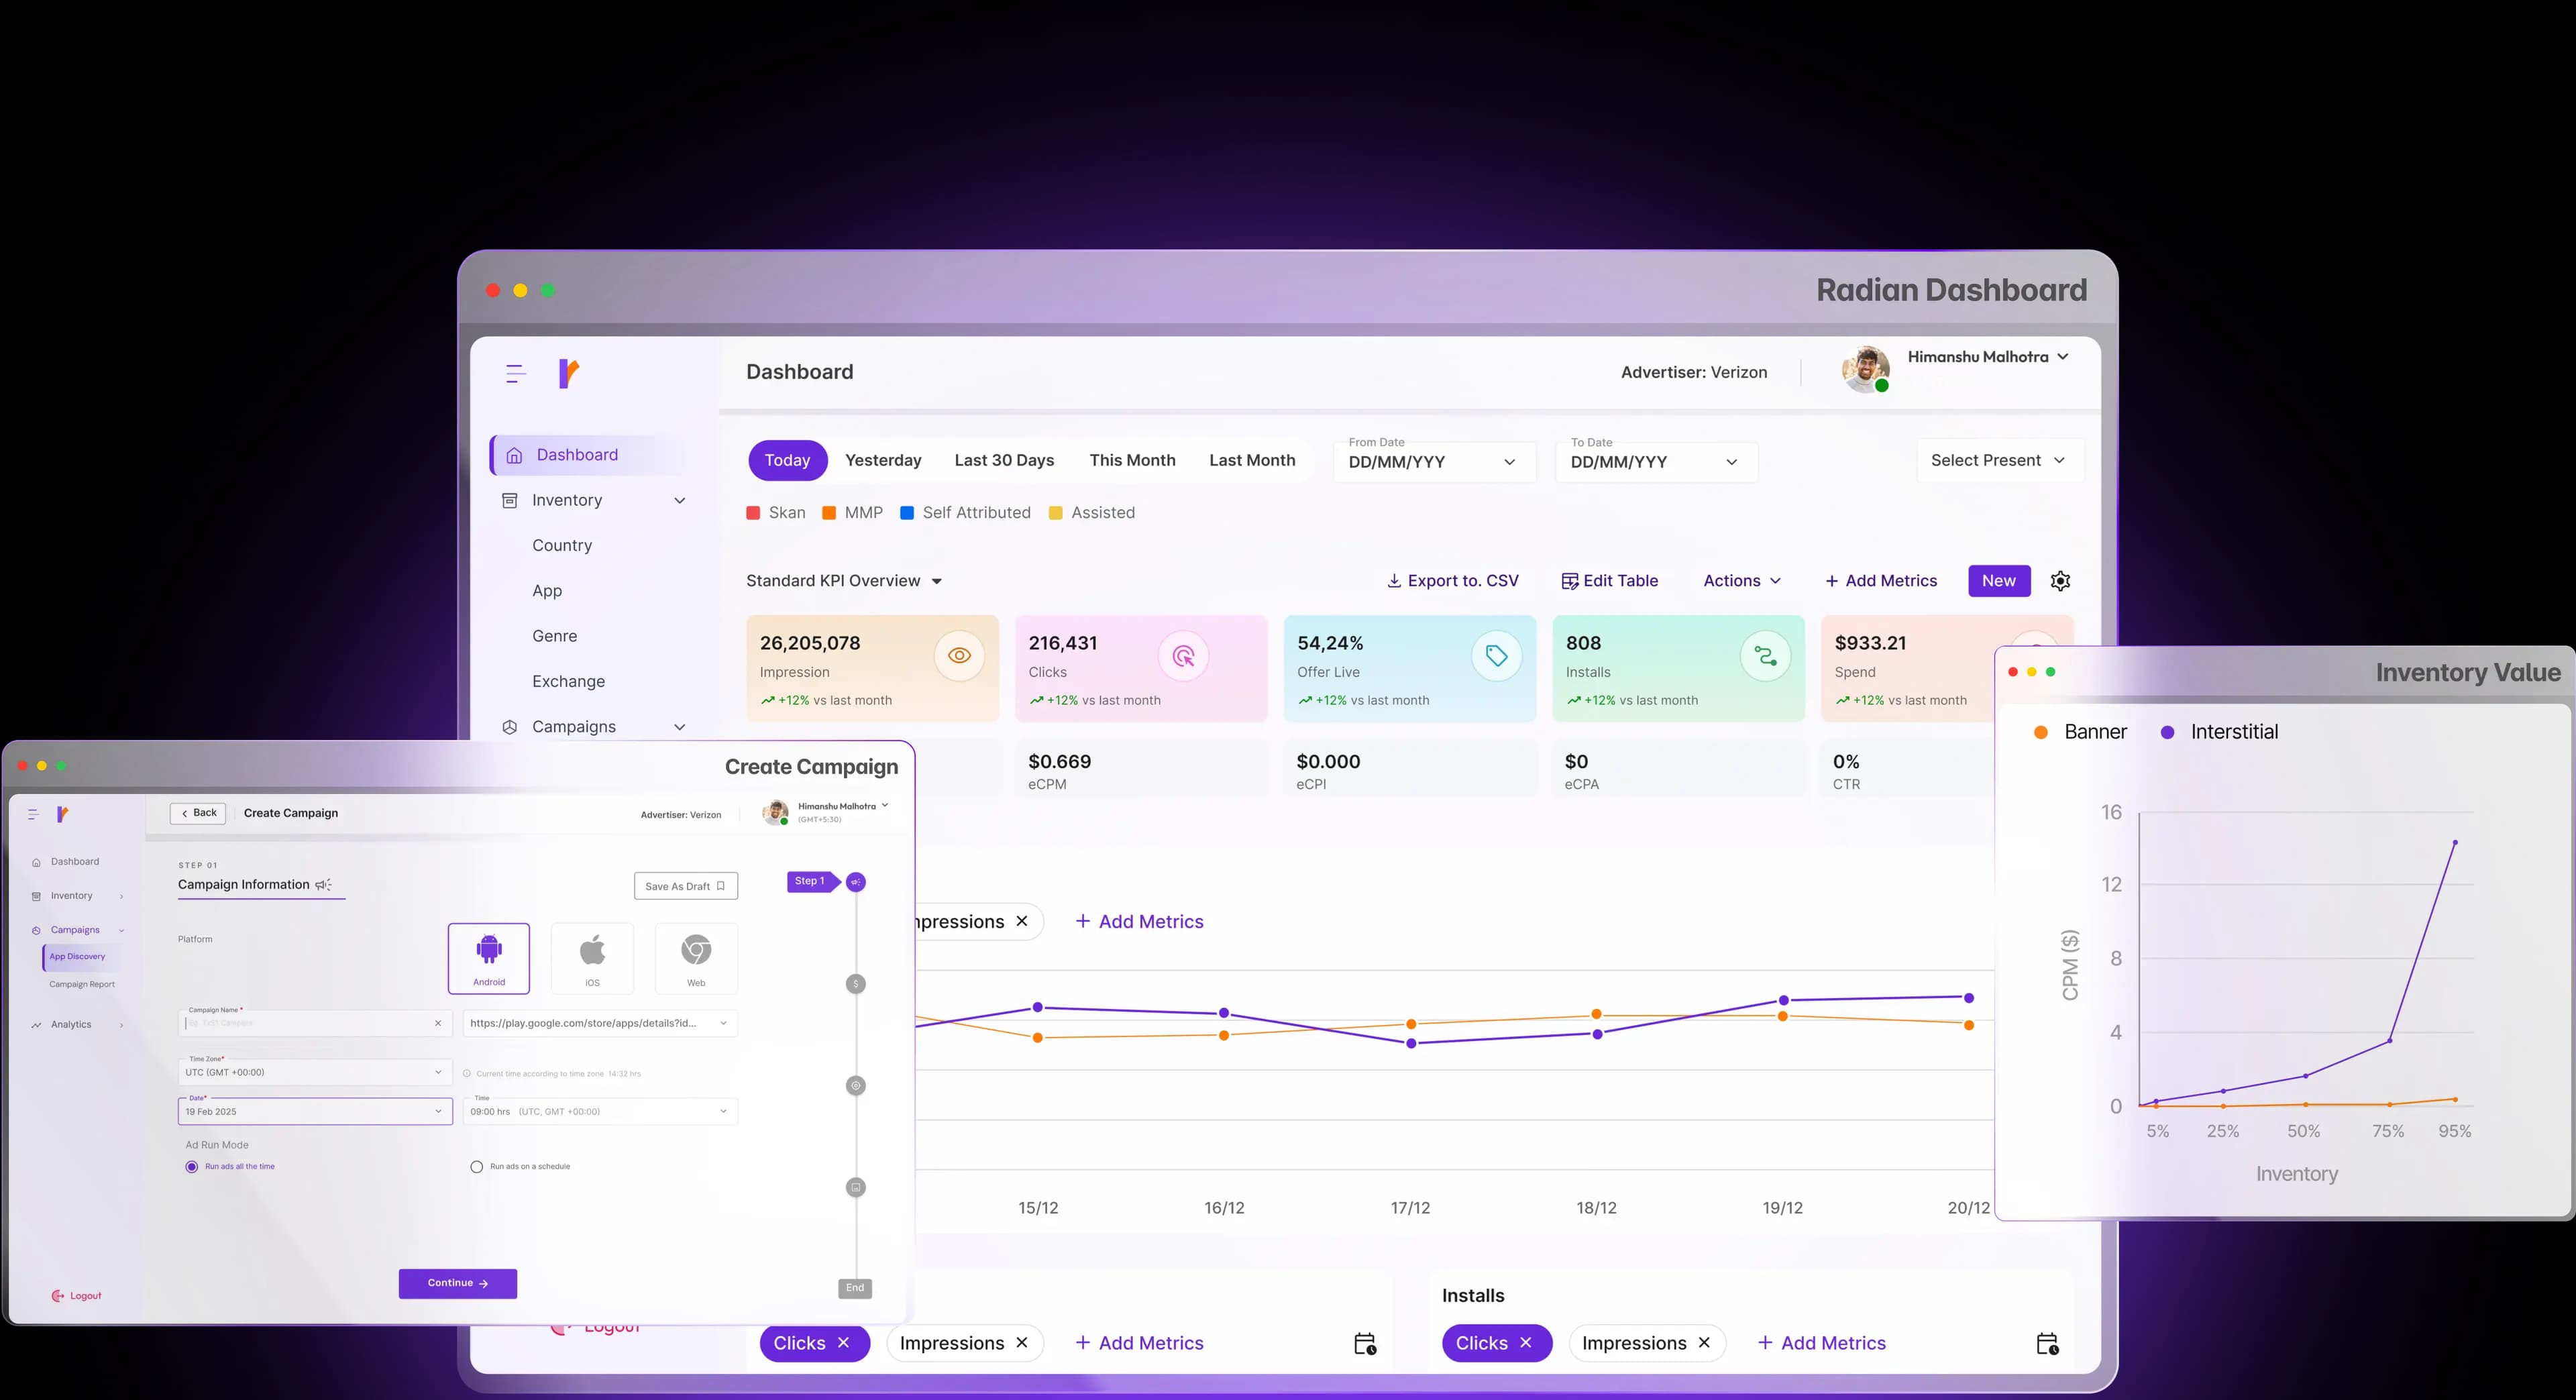The height and width of the screenshot is (1400, 2576).
Task: Switch to the Yesterday tab
Action: [883, 460]
